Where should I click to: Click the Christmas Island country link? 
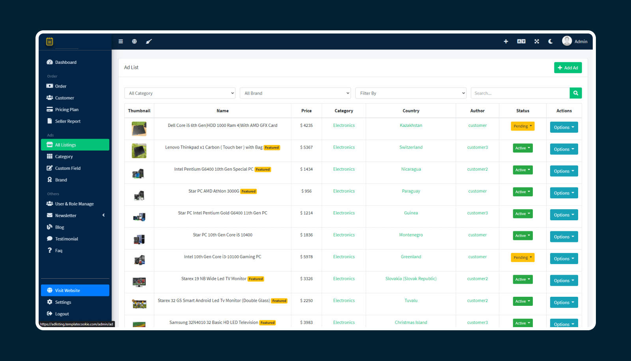pos(411,322)
